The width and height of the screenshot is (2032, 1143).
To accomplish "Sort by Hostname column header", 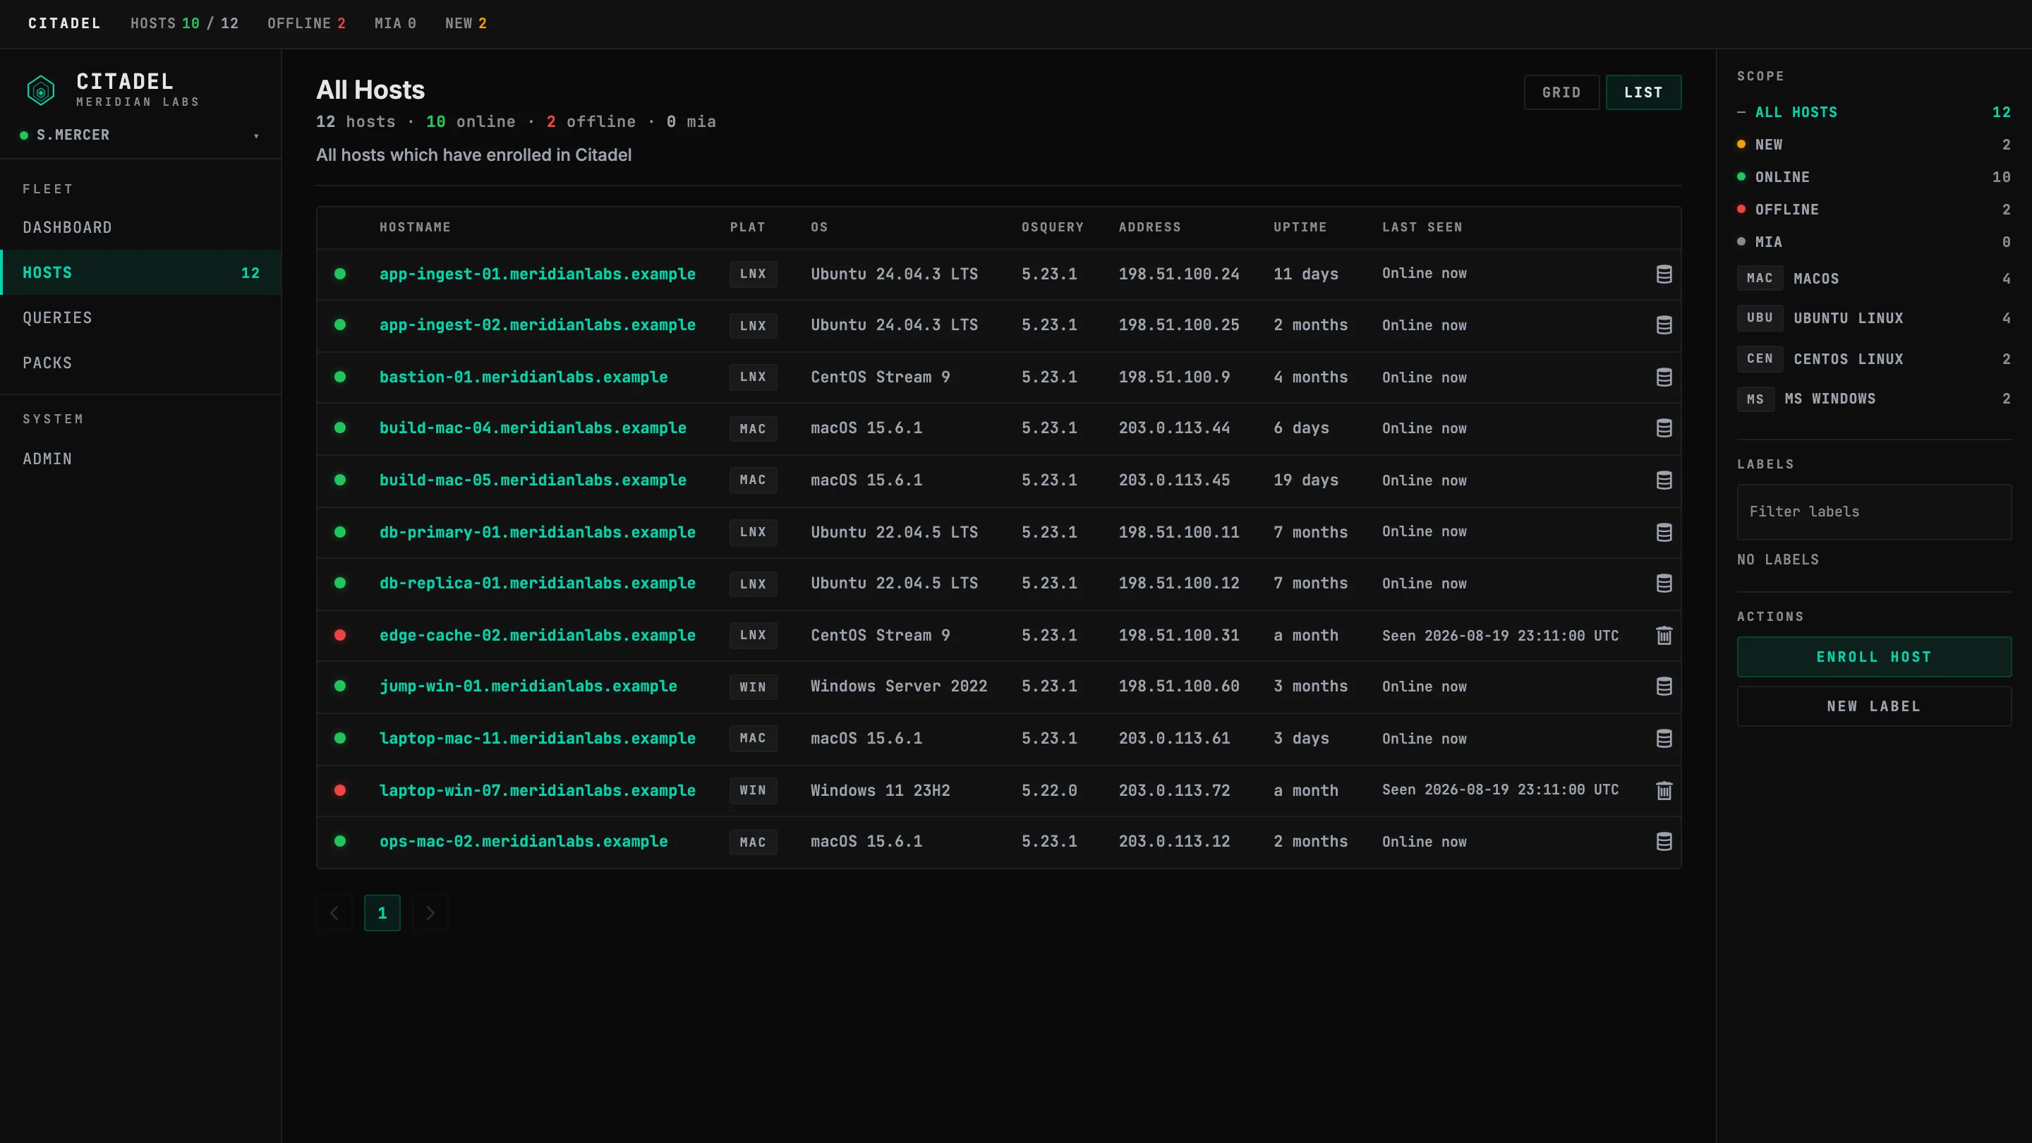I will (x=415, y=227).
